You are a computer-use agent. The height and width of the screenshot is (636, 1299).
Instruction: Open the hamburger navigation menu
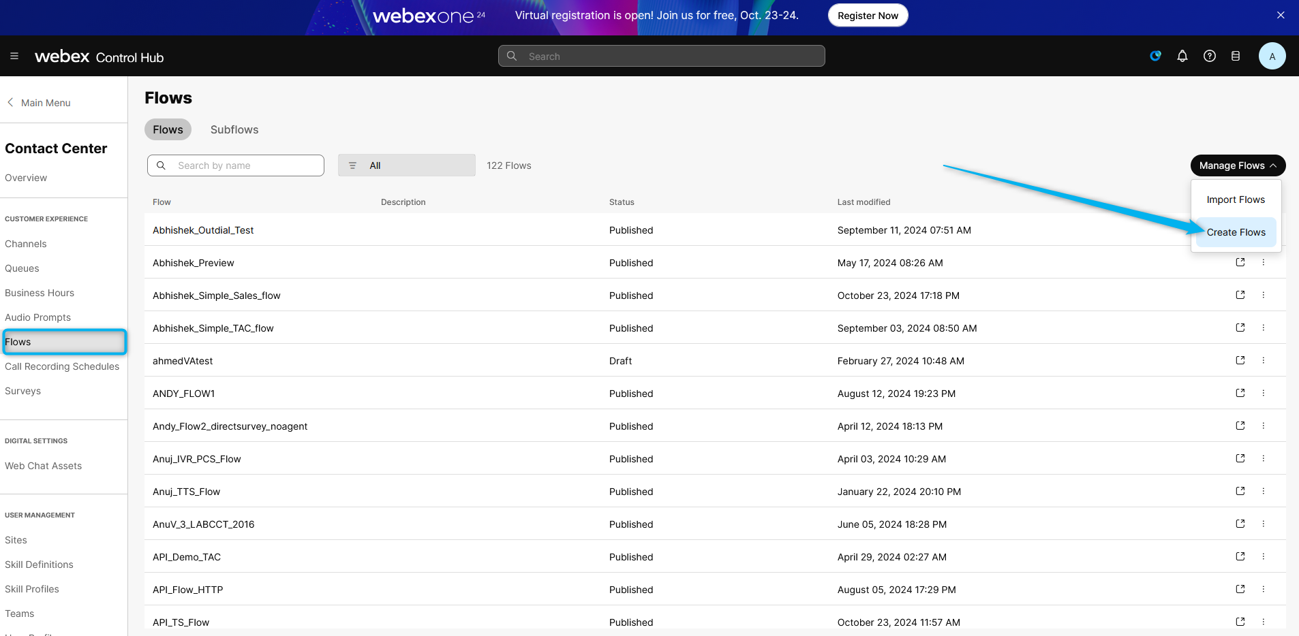click(14, 56)
